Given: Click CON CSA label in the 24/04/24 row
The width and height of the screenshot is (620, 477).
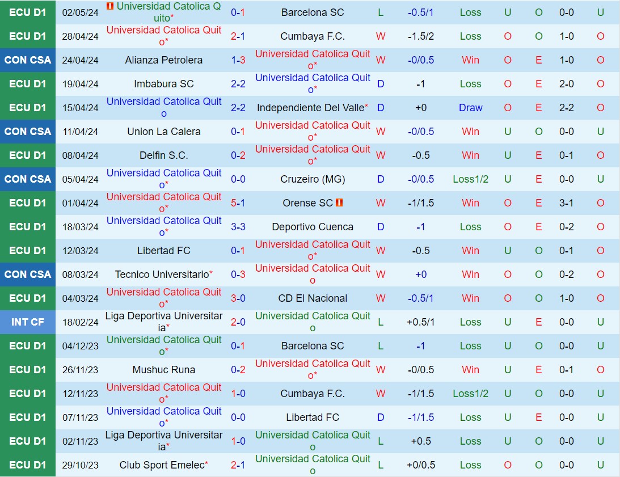Looking at the screenshot, I should 28,60.
